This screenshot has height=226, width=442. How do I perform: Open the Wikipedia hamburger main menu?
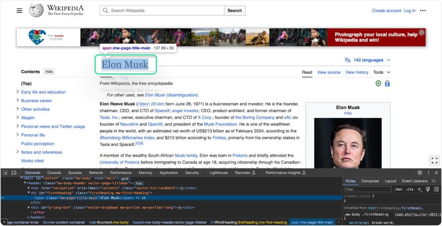pos(19,11)
